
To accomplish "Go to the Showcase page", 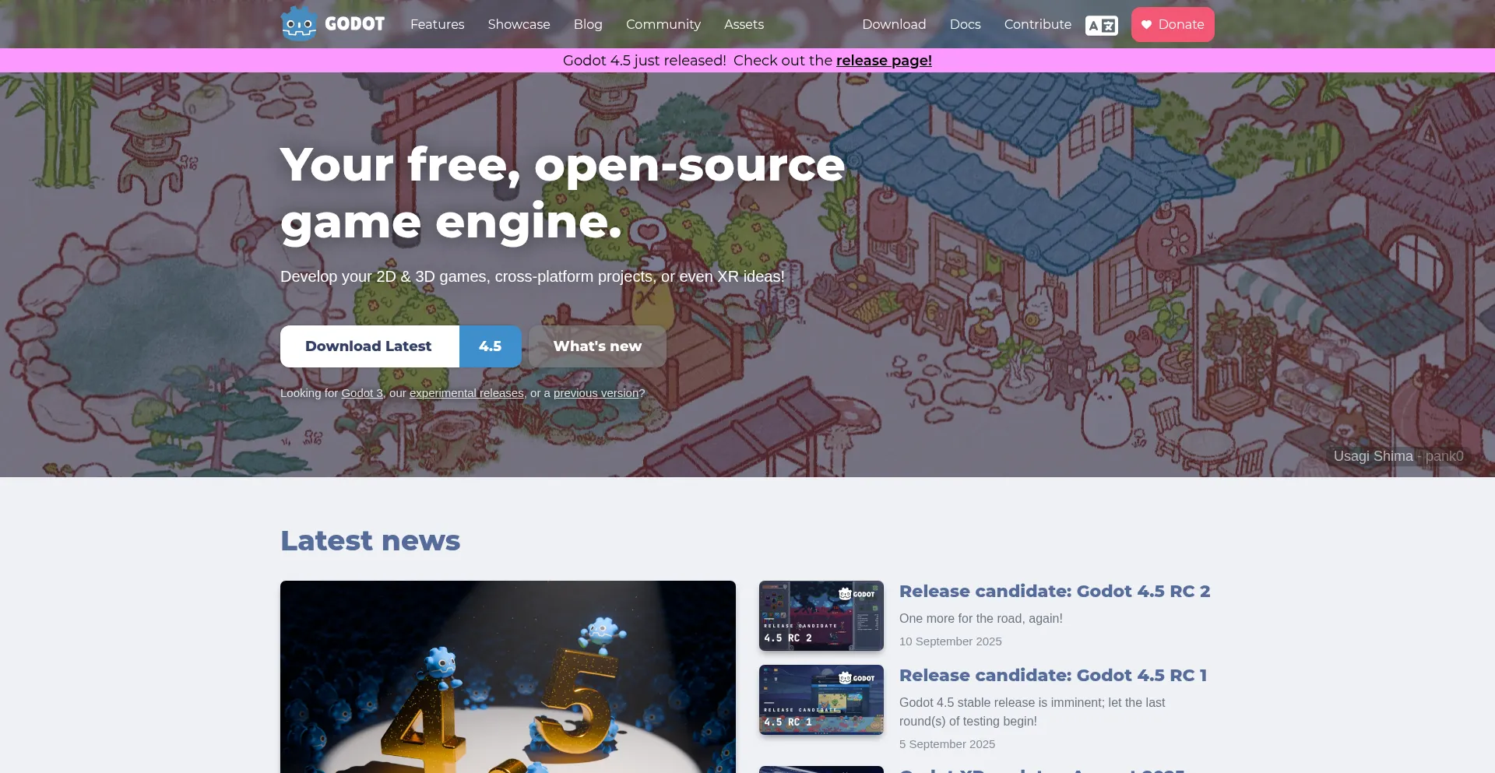I will click(519, 24).
